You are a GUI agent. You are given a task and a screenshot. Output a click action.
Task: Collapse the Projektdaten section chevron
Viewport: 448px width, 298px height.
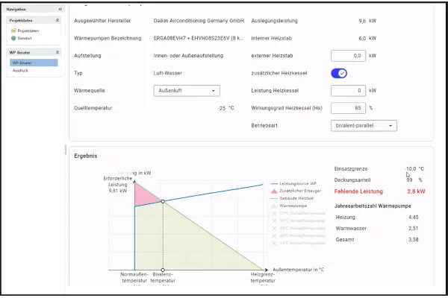tap(57, 20)
